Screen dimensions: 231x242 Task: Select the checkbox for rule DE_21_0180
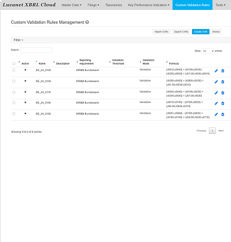click(x=13, y=102)
